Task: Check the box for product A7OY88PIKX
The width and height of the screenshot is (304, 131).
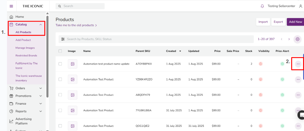Action: [x=60, y=64]
